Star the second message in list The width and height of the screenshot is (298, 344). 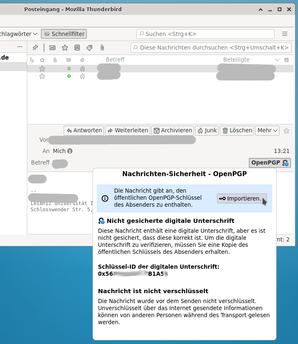(42, 76)
